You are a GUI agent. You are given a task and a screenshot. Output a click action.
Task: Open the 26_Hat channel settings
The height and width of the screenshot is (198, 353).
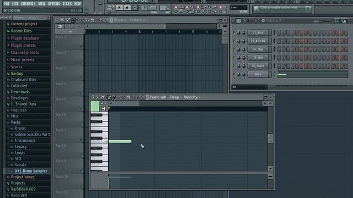pyautogui.click(x=258, y=58)
